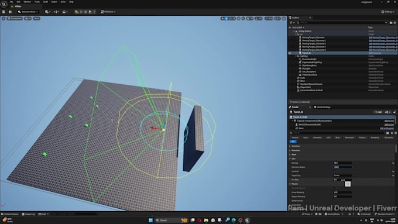Lock the Details panel selection icon
The height and width of the screenshot is (224, 398).
394,112
